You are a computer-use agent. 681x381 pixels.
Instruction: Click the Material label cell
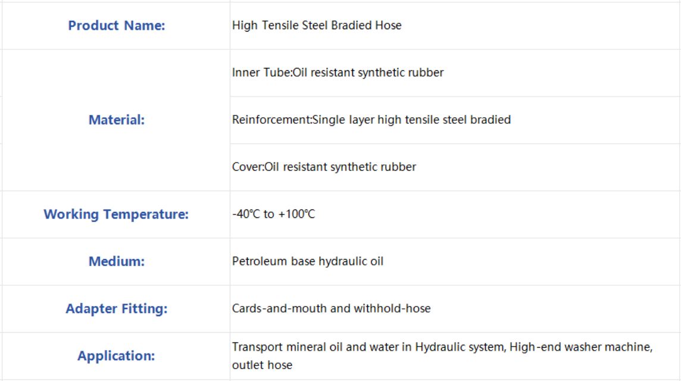(x=117, y=120)
